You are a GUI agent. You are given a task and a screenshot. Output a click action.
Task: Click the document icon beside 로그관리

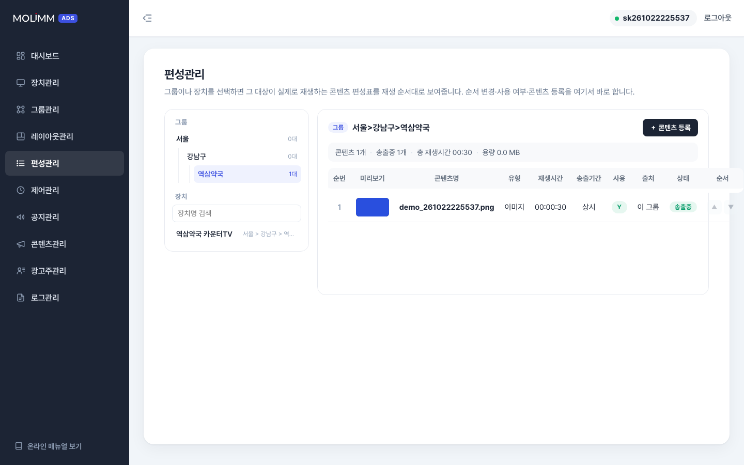pyautogui.click(x=21, y=298)
